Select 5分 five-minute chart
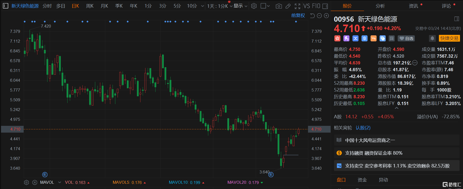 [x=177, y=6]
